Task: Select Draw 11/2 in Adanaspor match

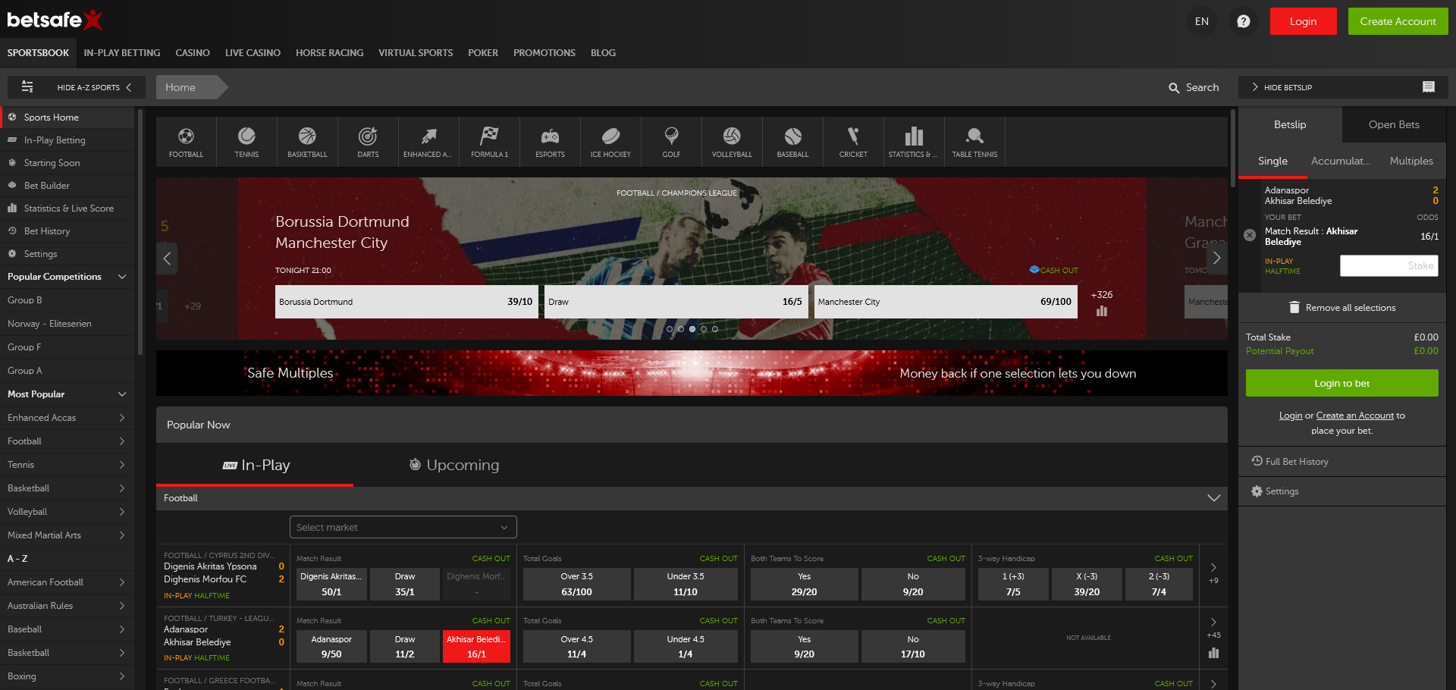Action: click(x=405, y=647)
